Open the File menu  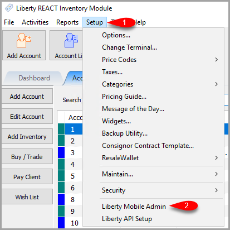coord(9,22)
